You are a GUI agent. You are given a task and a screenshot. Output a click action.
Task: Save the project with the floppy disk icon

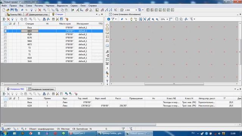tap(12, 10)
